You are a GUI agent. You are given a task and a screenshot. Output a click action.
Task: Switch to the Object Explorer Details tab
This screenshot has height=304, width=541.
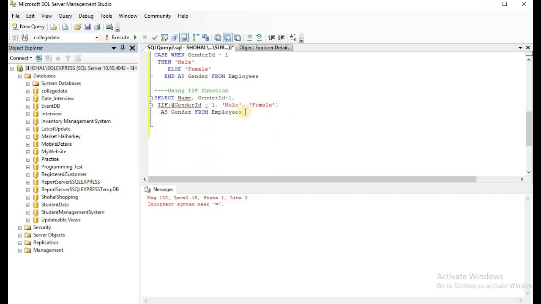coord(264,48)
